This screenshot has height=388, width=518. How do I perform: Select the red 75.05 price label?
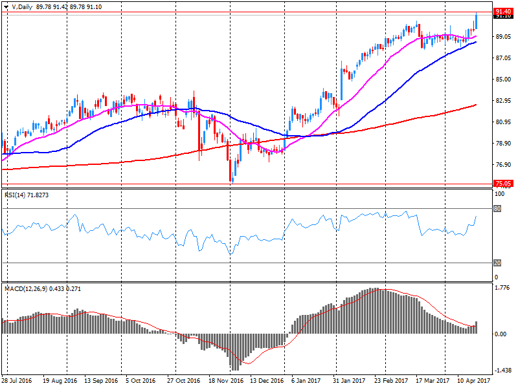(502, 184)
